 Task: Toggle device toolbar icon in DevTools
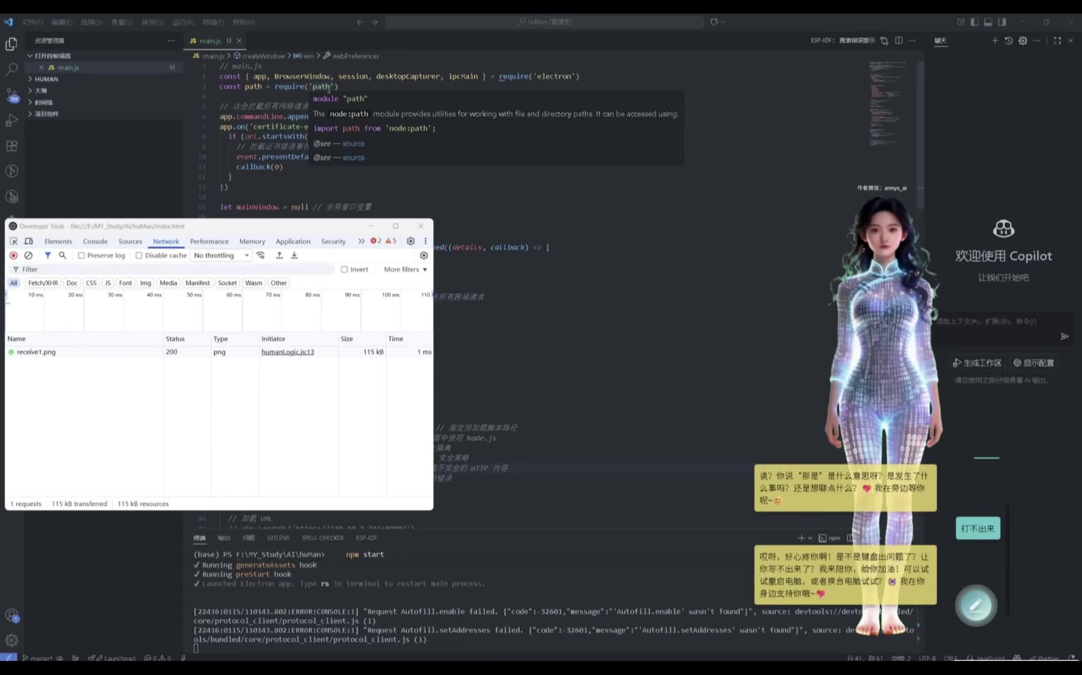click(x=29, y=241)
